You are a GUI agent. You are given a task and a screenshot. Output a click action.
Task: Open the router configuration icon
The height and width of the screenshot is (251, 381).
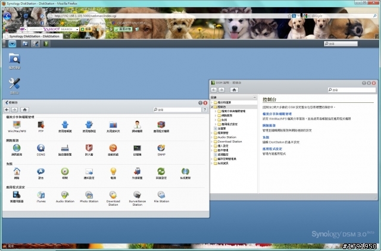(65, 148)
